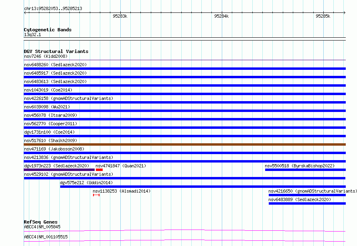
Task: Click the purple dgv1973n223 variant bar
Action: (x=59, y=170)
